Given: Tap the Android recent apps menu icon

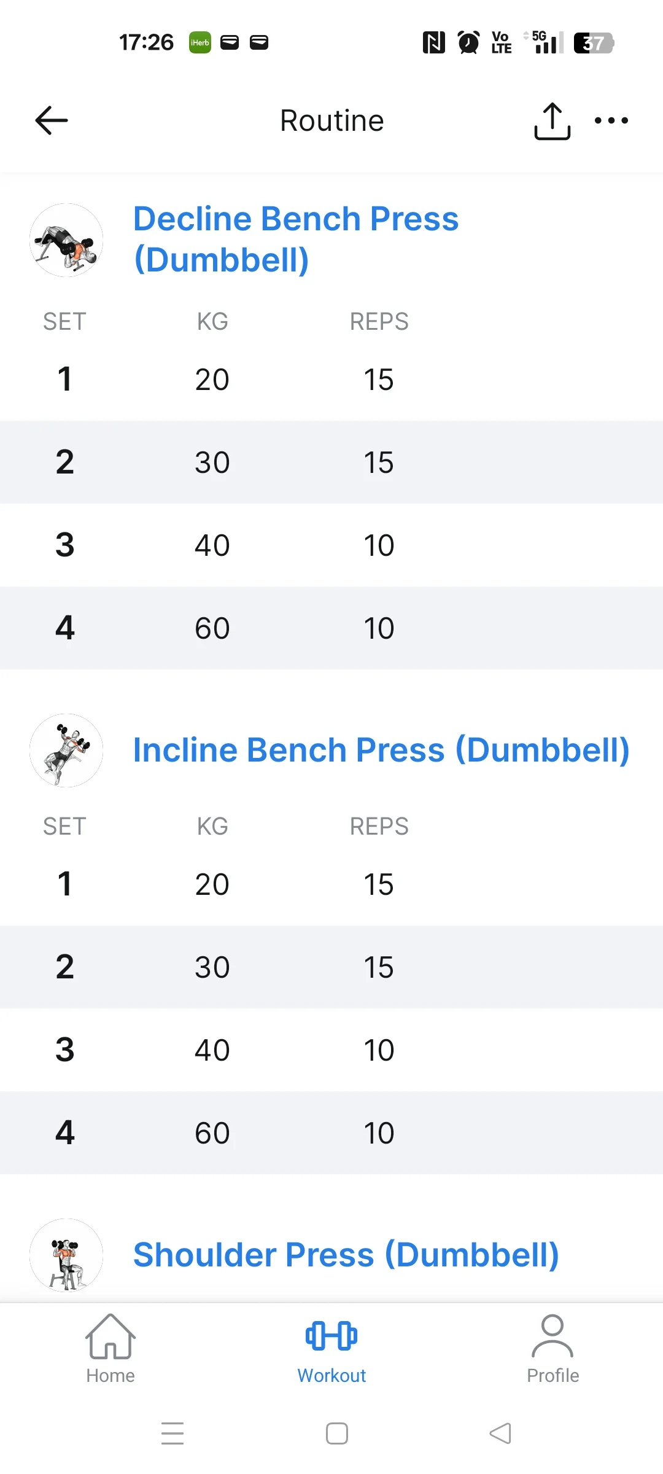Looking at the screenshot, I should click(x=173, y=1433).
